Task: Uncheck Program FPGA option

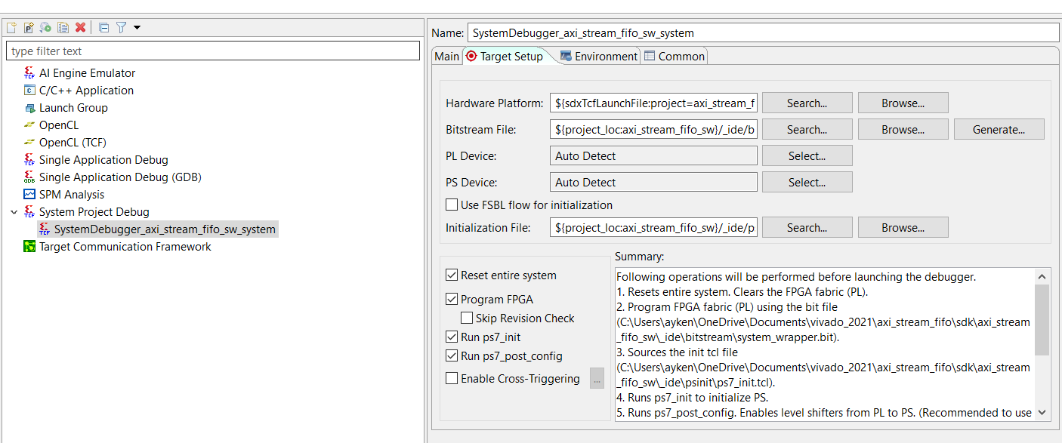Action: 452,299
